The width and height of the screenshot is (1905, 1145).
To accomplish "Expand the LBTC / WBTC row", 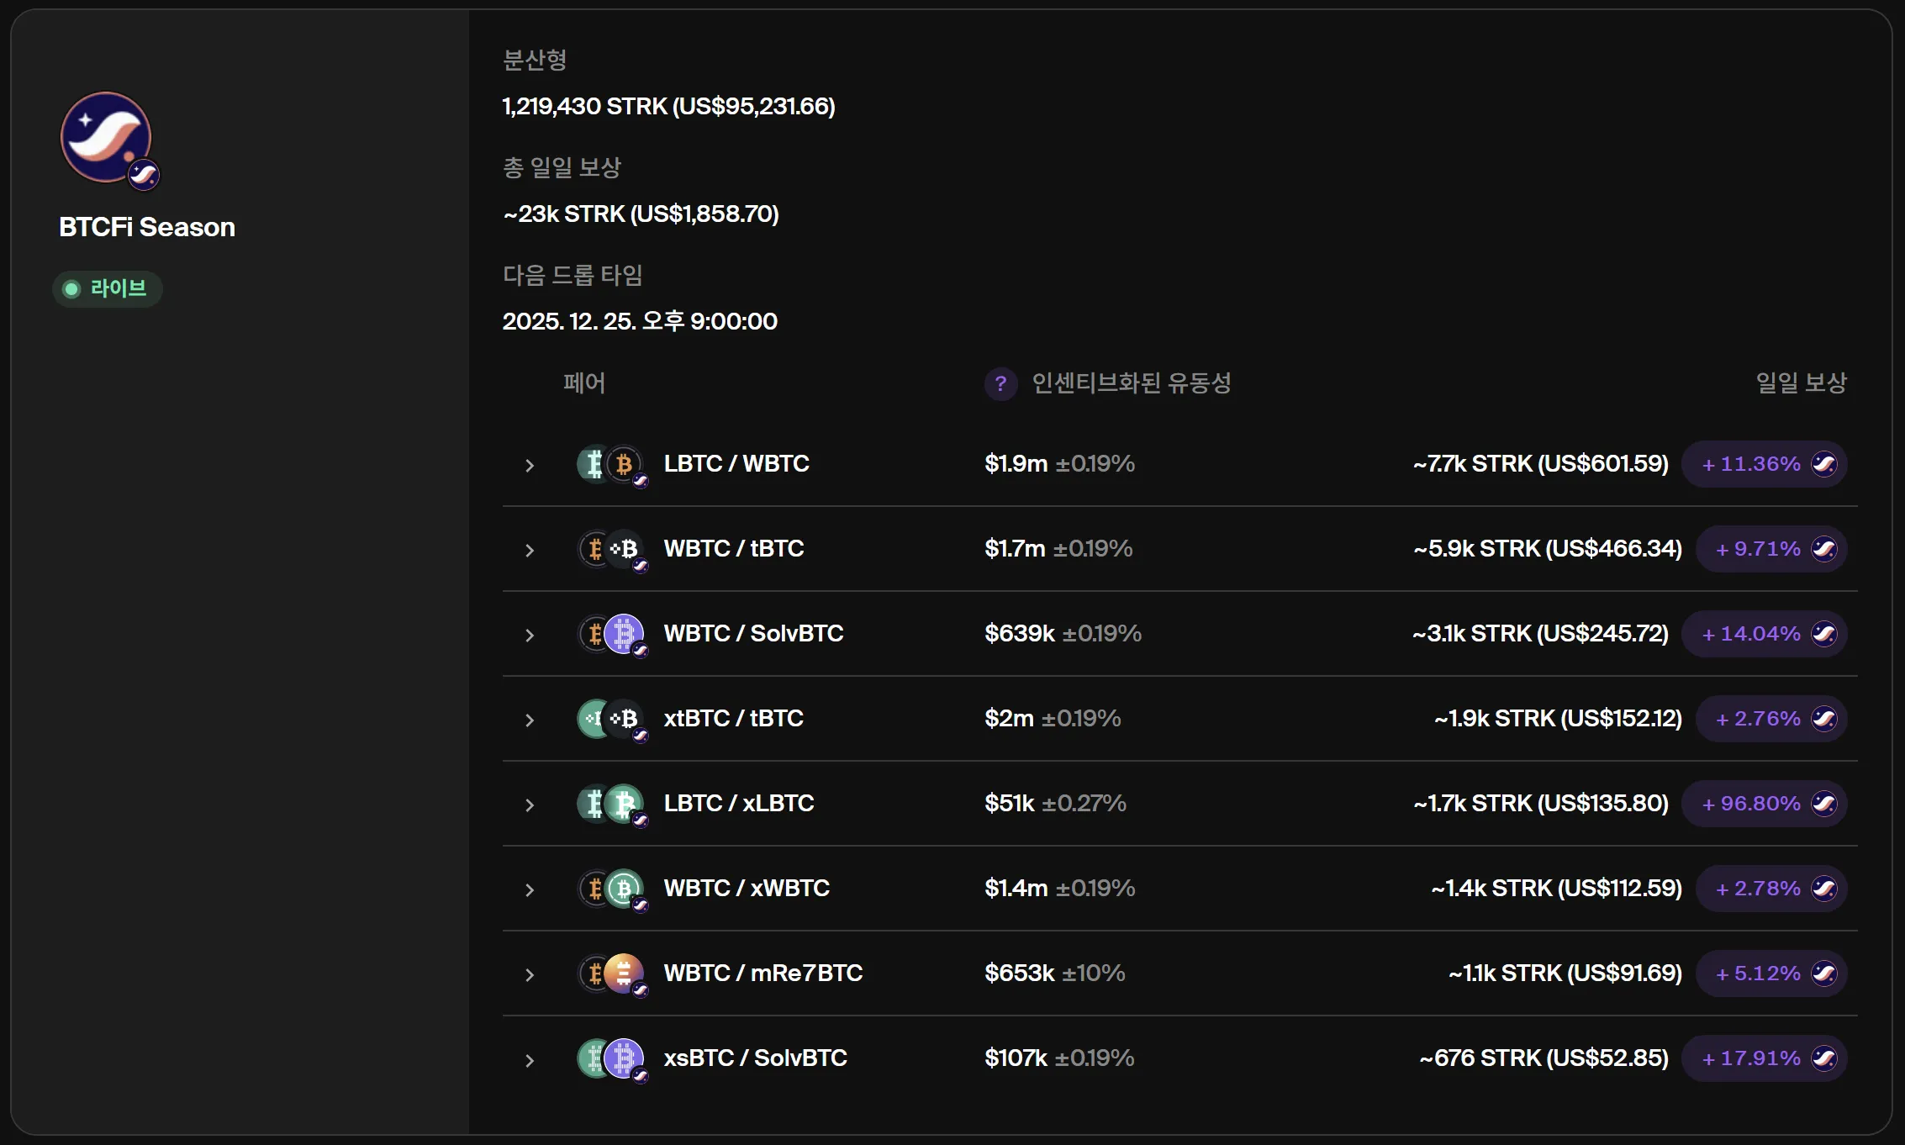I will (x=530, y=465).
